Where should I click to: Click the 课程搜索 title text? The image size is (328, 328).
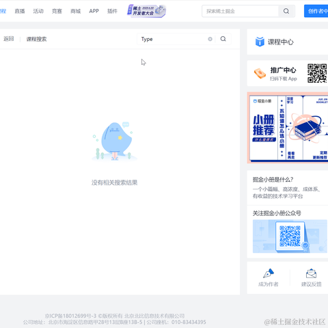36,39
